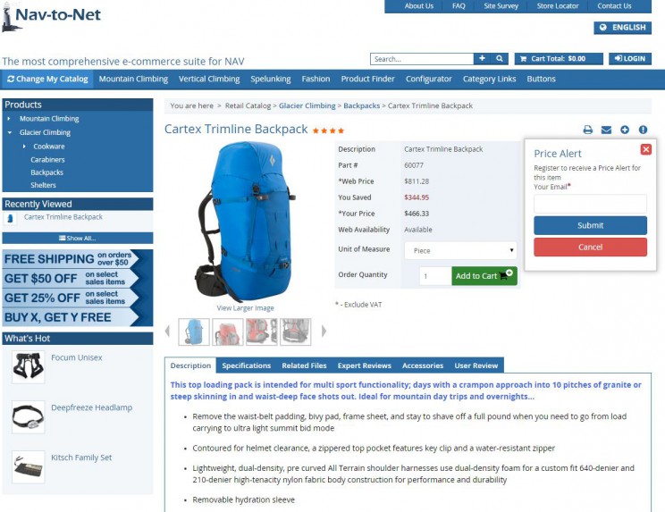Screen dimensions: 665x512
Task: Click the plus circle icon near title
Action: (x=625, y=130)
